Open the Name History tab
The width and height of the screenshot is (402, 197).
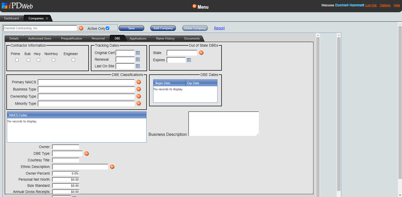click(165, 38)
